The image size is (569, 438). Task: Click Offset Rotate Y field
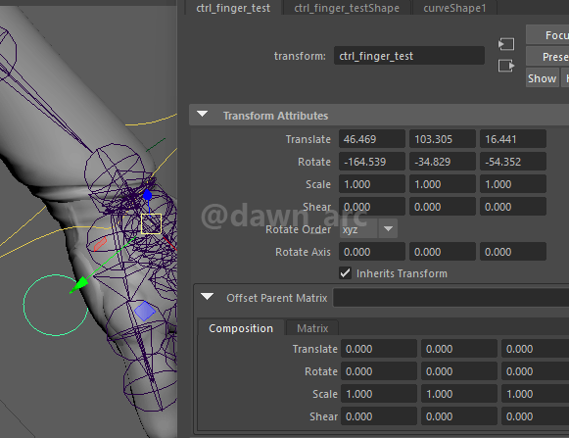tap(459, 371)
